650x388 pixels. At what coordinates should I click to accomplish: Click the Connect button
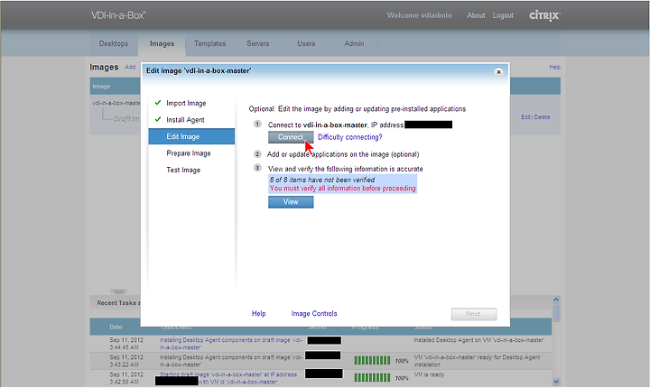(x=291, y=137)
